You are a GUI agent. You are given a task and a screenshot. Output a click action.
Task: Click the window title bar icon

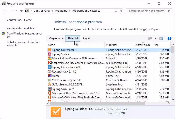4,4
